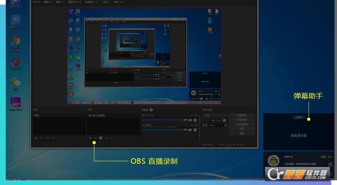Click 开始录制 button
337x185 pixels.
[242, 120]
